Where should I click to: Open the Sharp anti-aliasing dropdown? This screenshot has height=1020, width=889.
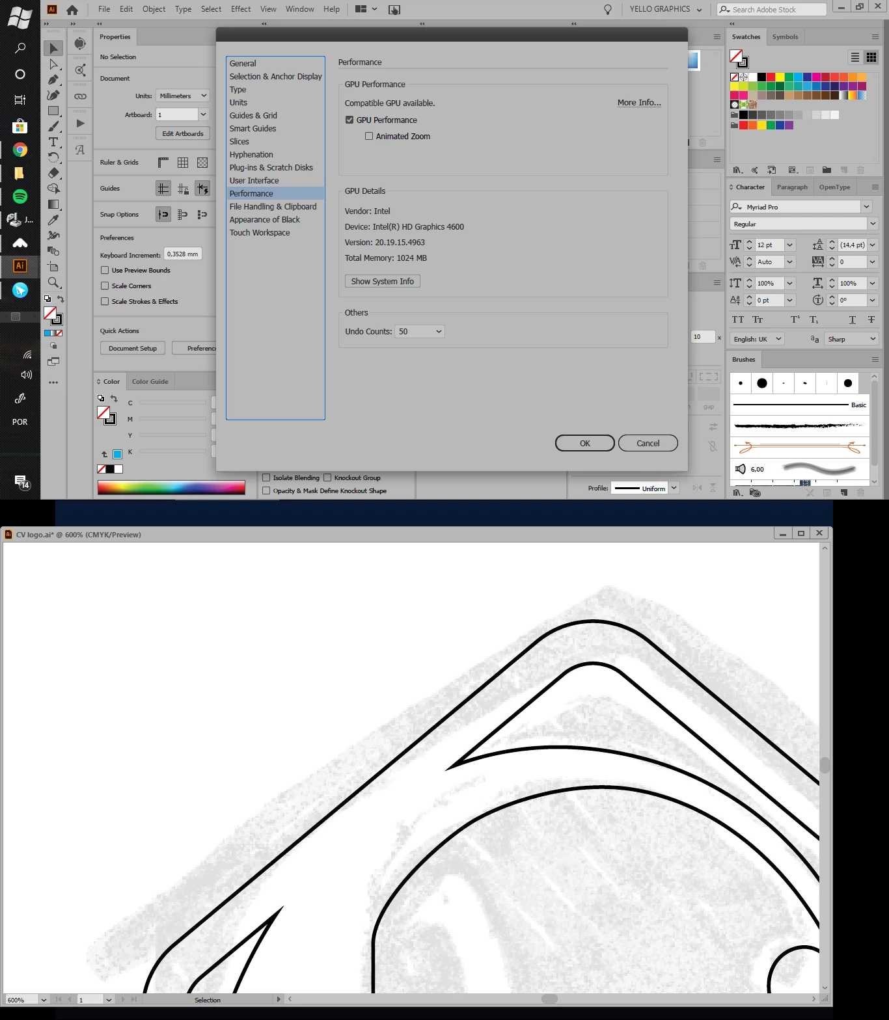[x=852, y=339]
